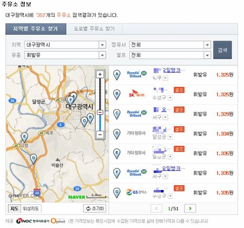This screenshot has height=228, width=244.
Task: Click the NAVER logo on the map
Action: point(77,197)
